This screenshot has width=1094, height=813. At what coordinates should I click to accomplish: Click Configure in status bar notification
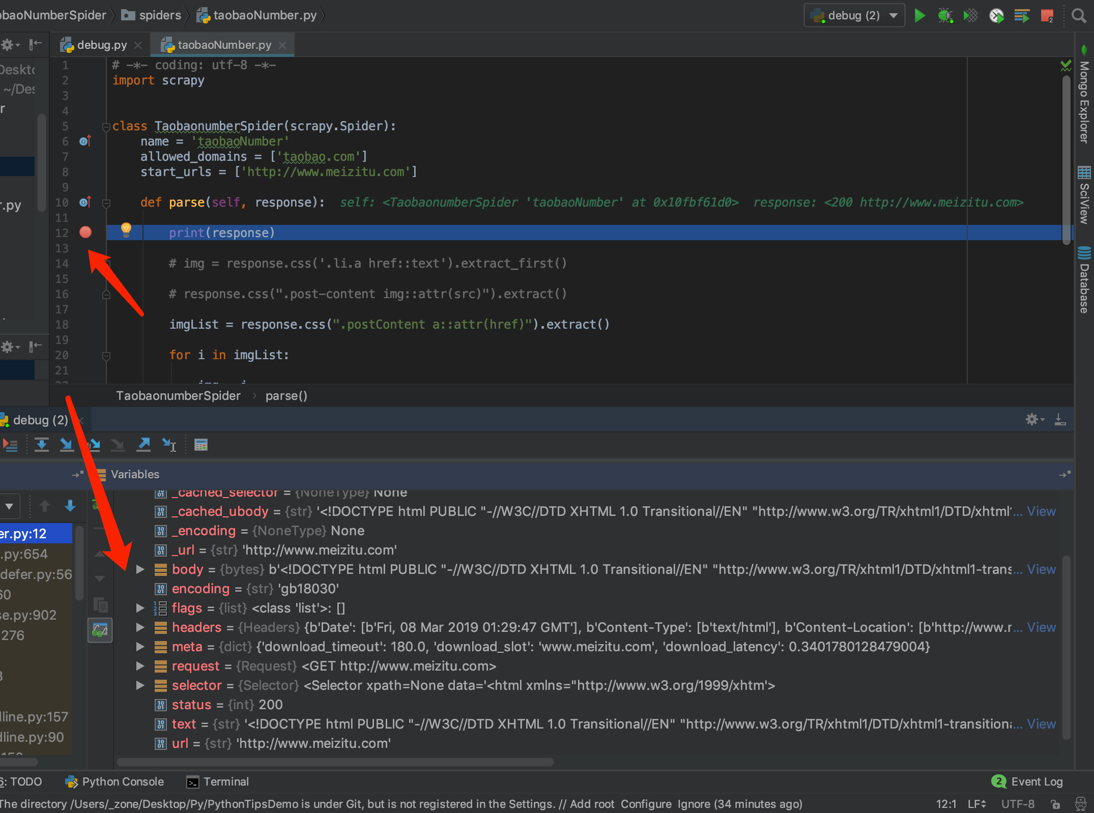pos(646,804)
